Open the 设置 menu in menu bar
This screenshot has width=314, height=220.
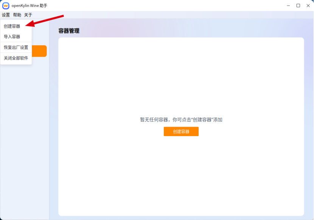pos(6,15)
